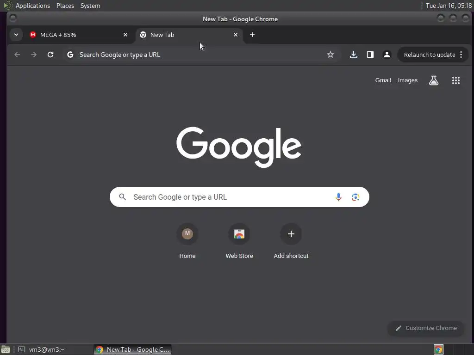This screenshot has width=474, height=355.
Task: Open the Downloads tray icon
Action: pos(353,55)
